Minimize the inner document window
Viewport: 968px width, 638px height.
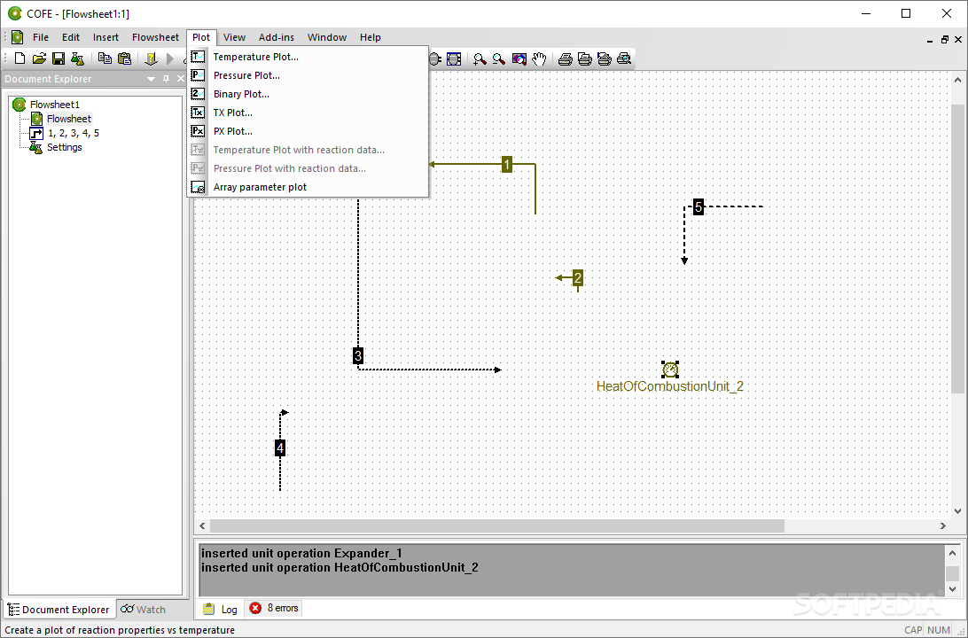pos(930,40)
